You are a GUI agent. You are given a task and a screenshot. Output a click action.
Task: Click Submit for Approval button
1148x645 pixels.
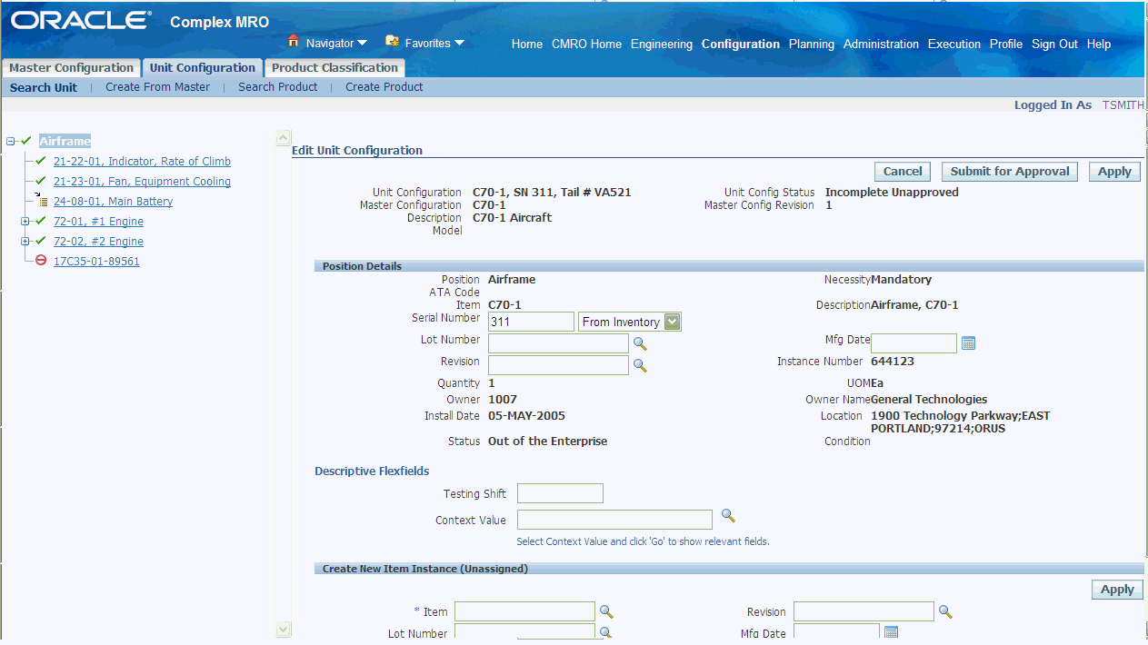[x=1010, y=172]
